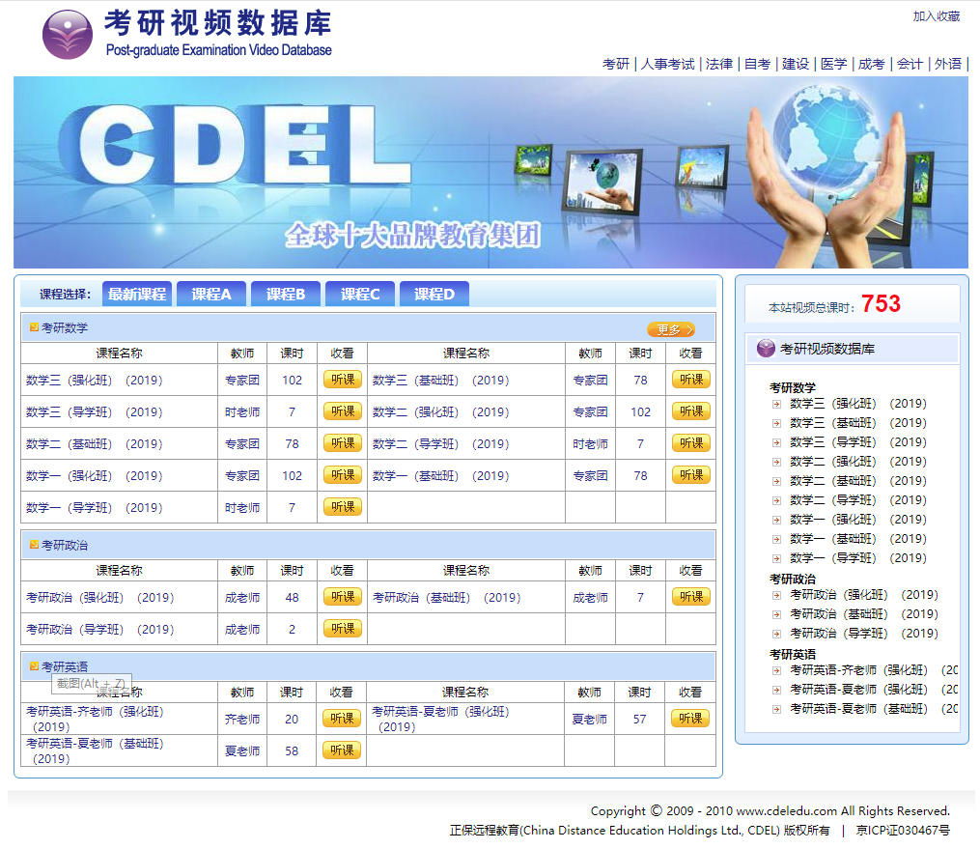This screenshot has height=849, width=980.
Task: Click the bullet icon for sidebar 数学三（强化班）
Action: point(776,404)
